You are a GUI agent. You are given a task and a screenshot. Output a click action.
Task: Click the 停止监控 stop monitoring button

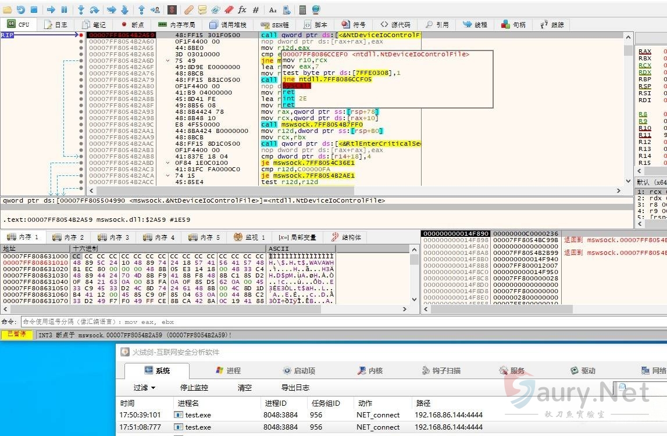[x=194, y=388]
